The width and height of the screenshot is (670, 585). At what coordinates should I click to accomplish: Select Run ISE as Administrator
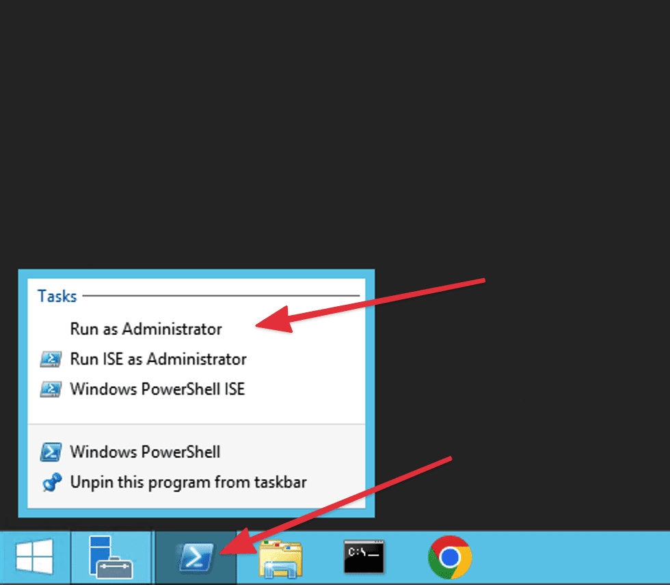[x=157, y=359]
